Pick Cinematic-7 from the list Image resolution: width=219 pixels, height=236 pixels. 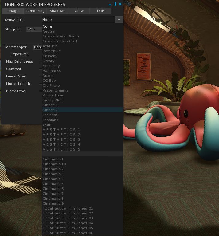82,194
